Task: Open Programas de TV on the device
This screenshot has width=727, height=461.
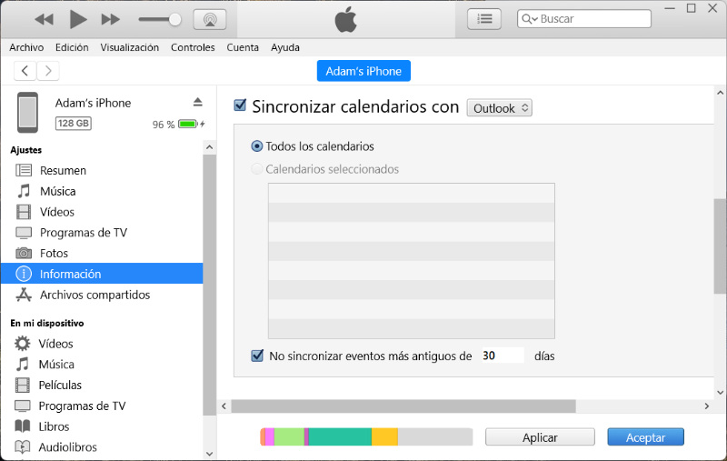Action: click(x=102, y=406)
